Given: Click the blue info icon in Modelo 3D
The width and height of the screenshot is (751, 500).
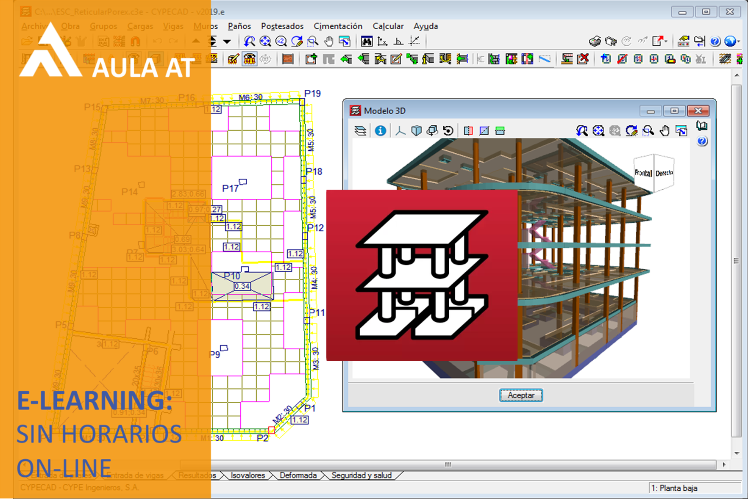Looking at the screenshot, I should [x=380, y=131].
